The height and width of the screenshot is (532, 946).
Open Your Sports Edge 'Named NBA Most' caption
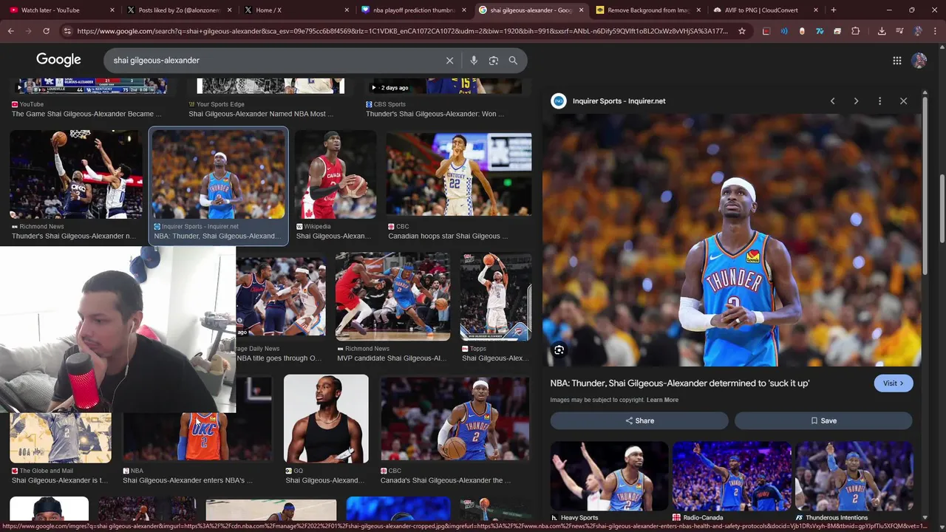(x=261, y=114)
